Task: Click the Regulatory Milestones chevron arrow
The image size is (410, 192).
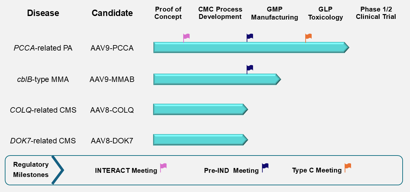Action: 58,170
